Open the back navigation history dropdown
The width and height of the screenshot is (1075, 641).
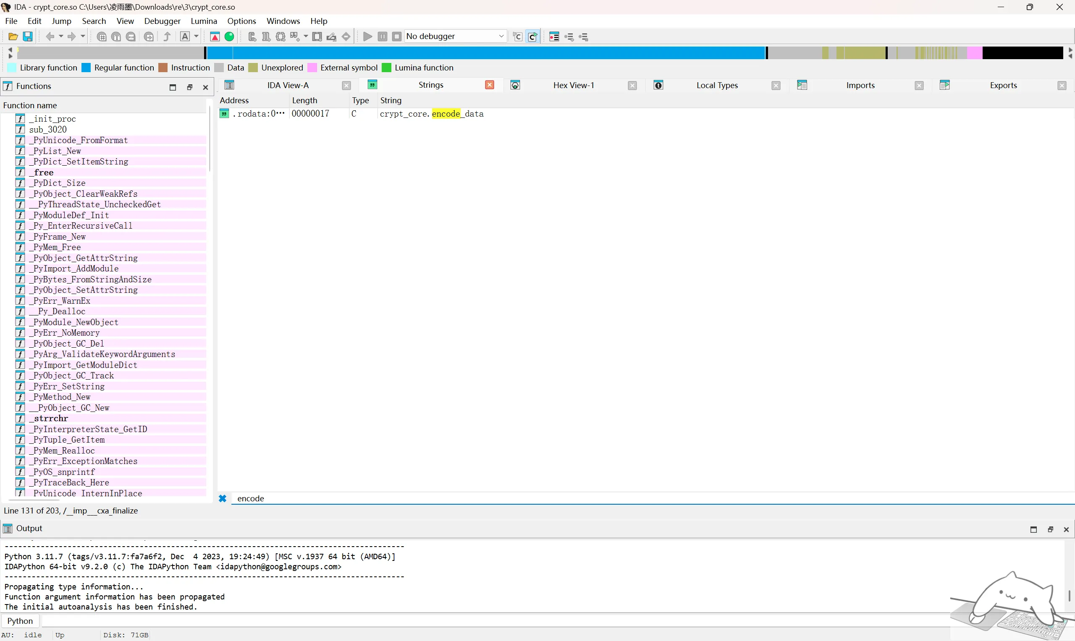pos(61,37)
